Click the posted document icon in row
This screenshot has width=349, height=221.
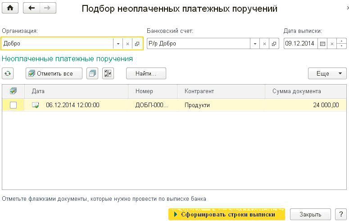[x=36, y=105]
